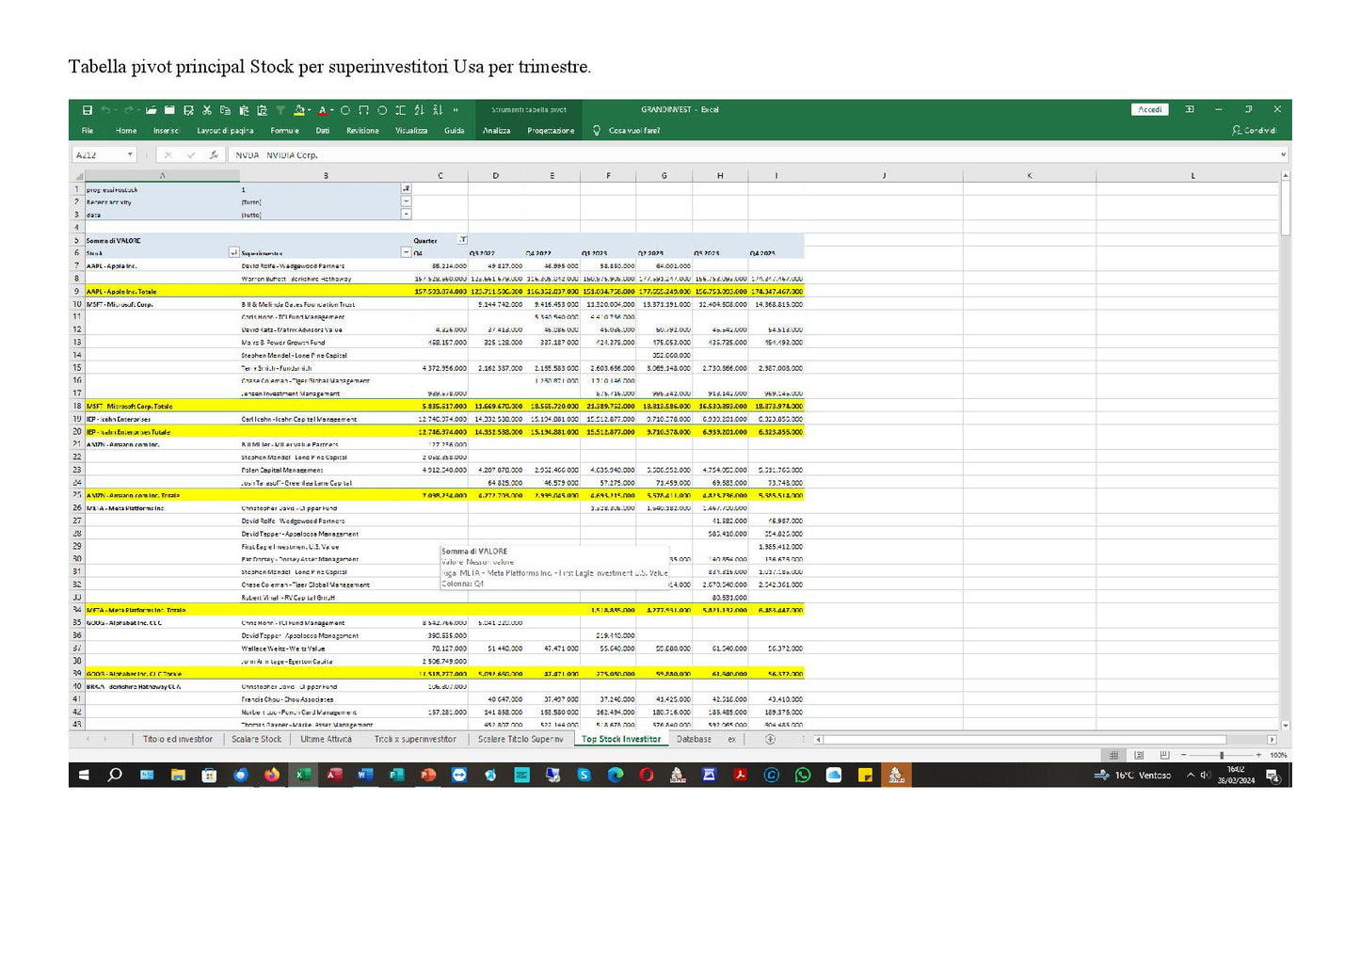1360x961 pixels.
Task: Open the Fill color dropdown arrow
Action: 309,111
